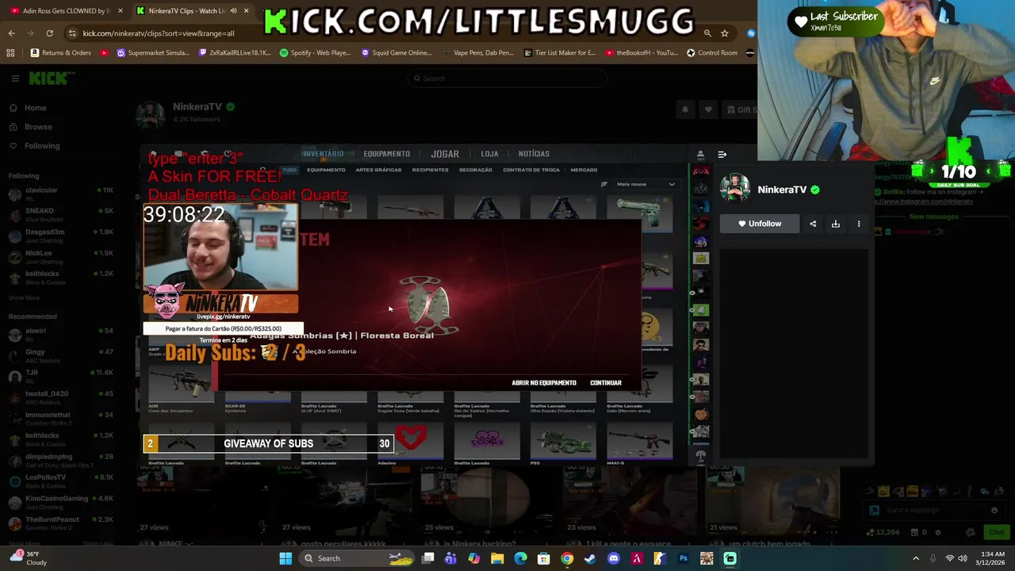This screenshot has width=1015, height=571.
Task: Click the CONTINUAR button
Action: pos(606,383)
